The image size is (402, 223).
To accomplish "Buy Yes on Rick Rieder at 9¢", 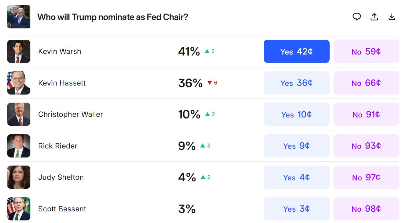I will point(296,146).
